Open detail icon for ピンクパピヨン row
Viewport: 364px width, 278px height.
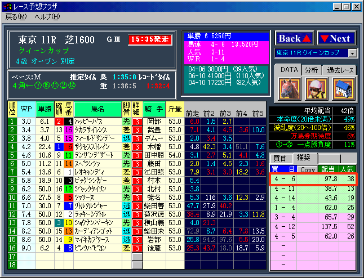tap(137, 248)
